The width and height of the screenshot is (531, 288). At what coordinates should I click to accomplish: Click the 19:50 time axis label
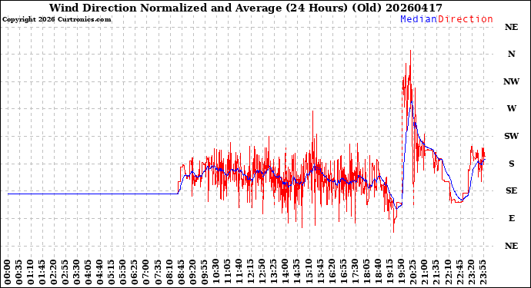coord(401,272)
